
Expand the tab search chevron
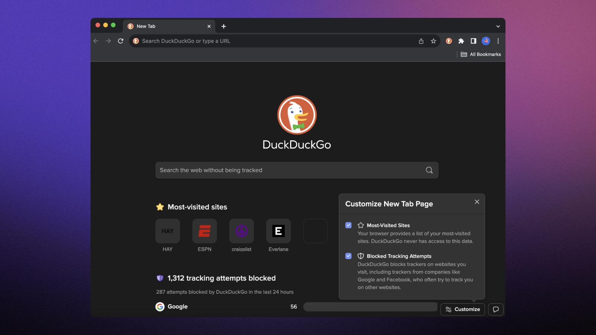point(498,26)
